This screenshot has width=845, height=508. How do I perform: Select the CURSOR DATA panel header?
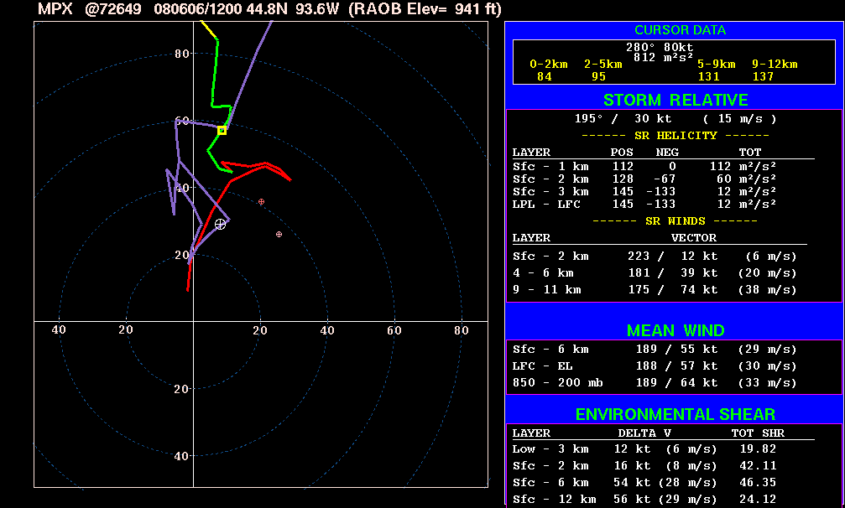pyautogui.click(x=680, y=30)
